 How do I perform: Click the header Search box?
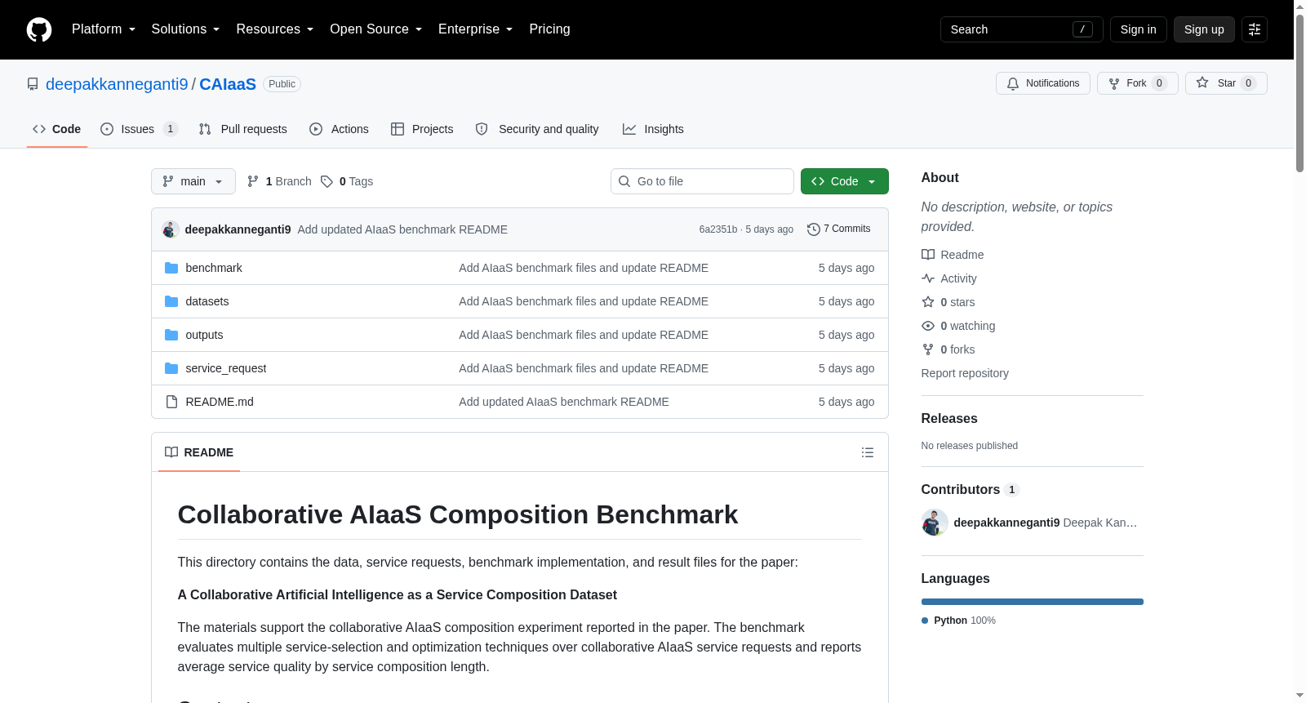coord(1022,29)
